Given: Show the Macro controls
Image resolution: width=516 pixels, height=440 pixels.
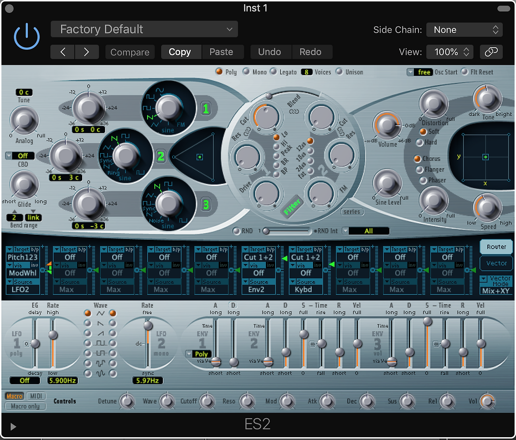Looking at the screenshot, I should pyautogui.click(x=15, y=396).
